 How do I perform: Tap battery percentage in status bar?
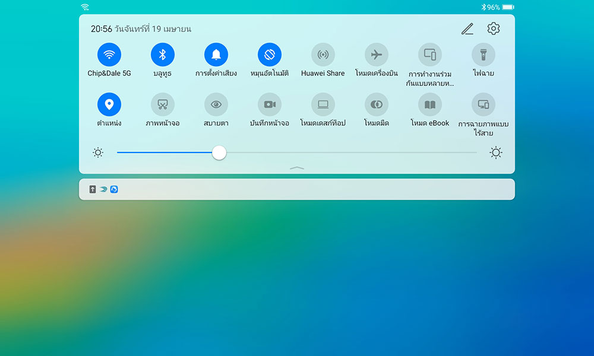coord(494,7)
